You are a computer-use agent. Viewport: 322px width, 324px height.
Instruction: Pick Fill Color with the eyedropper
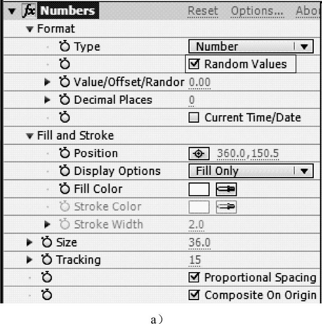(x=227, y=189)
